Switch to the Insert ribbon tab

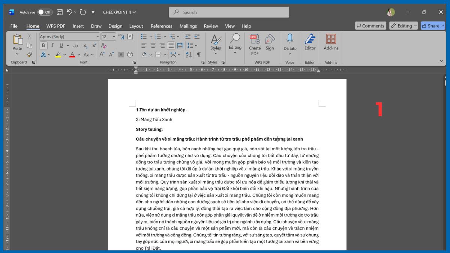click(x=78, y=26)
